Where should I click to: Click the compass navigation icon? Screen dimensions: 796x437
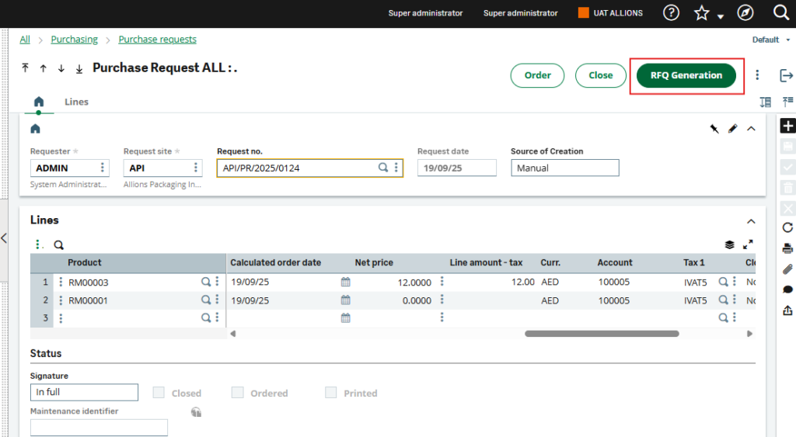point(745,13)
